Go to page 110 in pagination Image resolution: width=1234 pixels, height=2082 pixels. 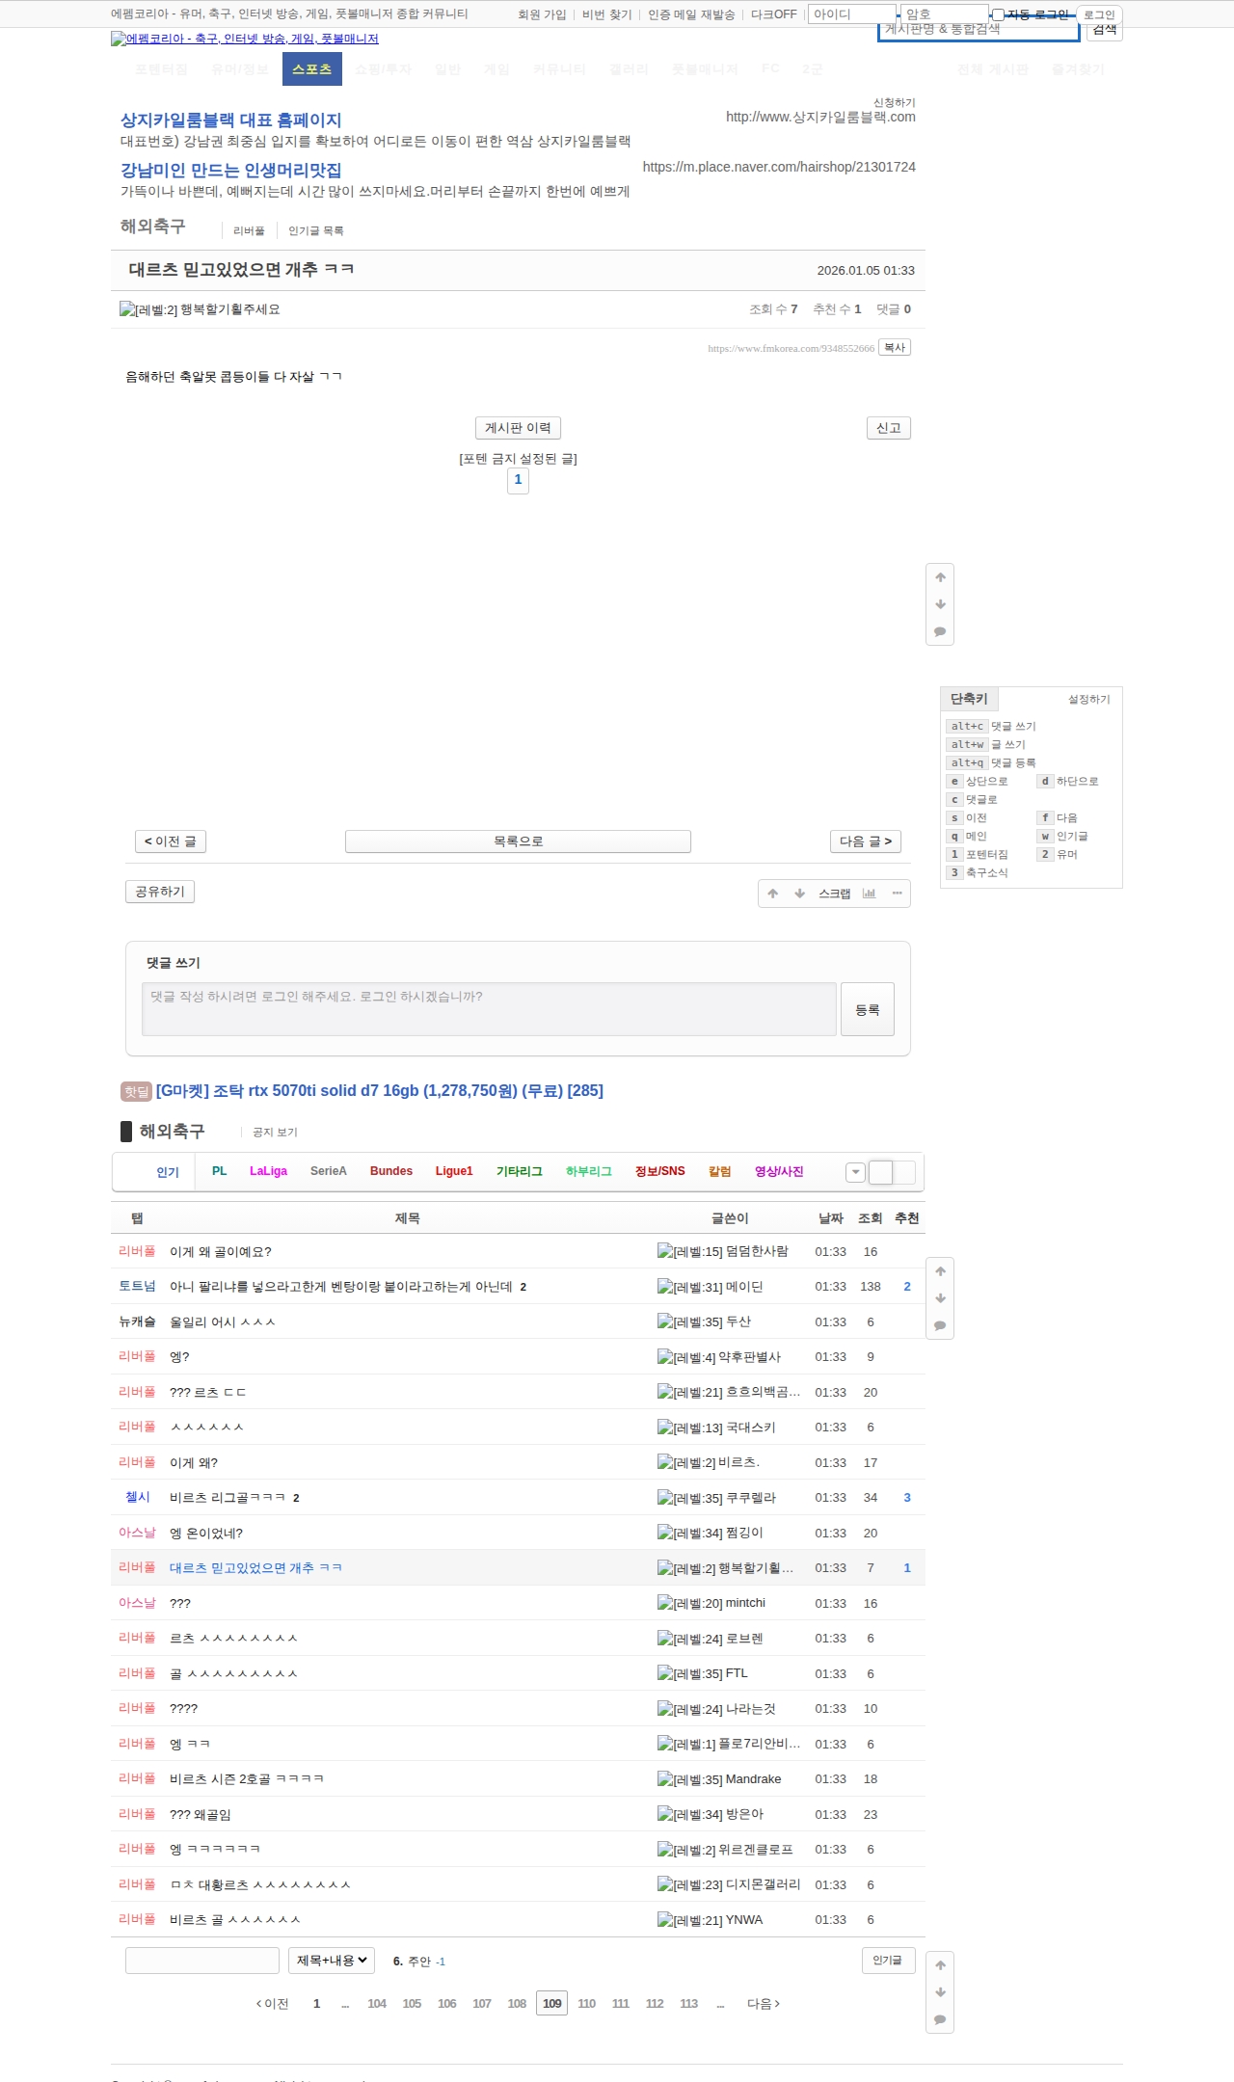pos(586,2003)
